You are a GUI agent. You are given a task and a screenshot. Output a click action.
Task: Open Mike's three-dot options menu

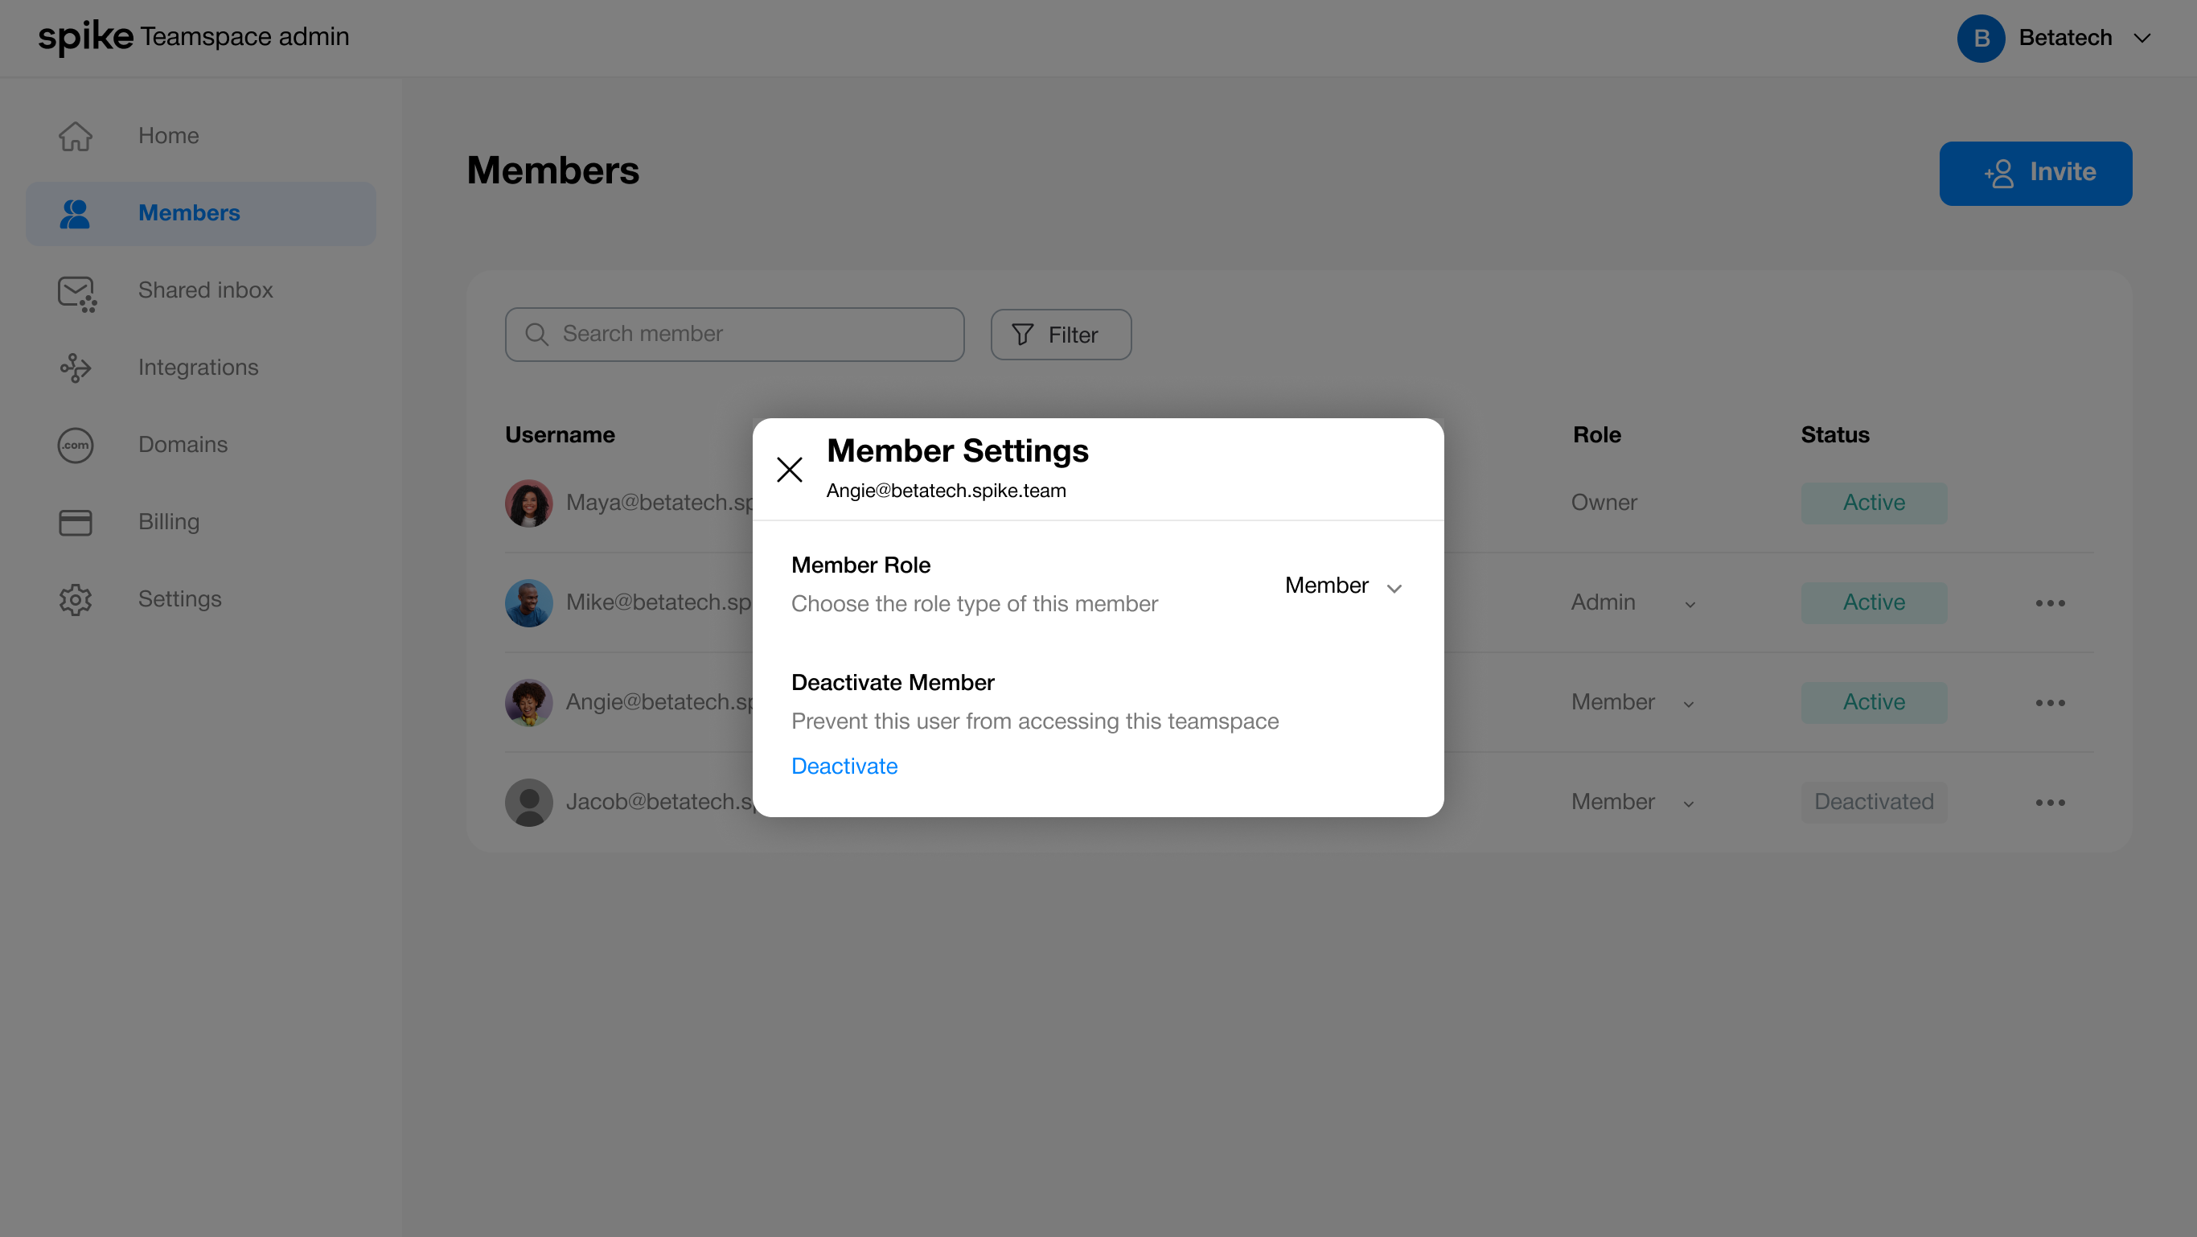click(x=2050, y=603)
